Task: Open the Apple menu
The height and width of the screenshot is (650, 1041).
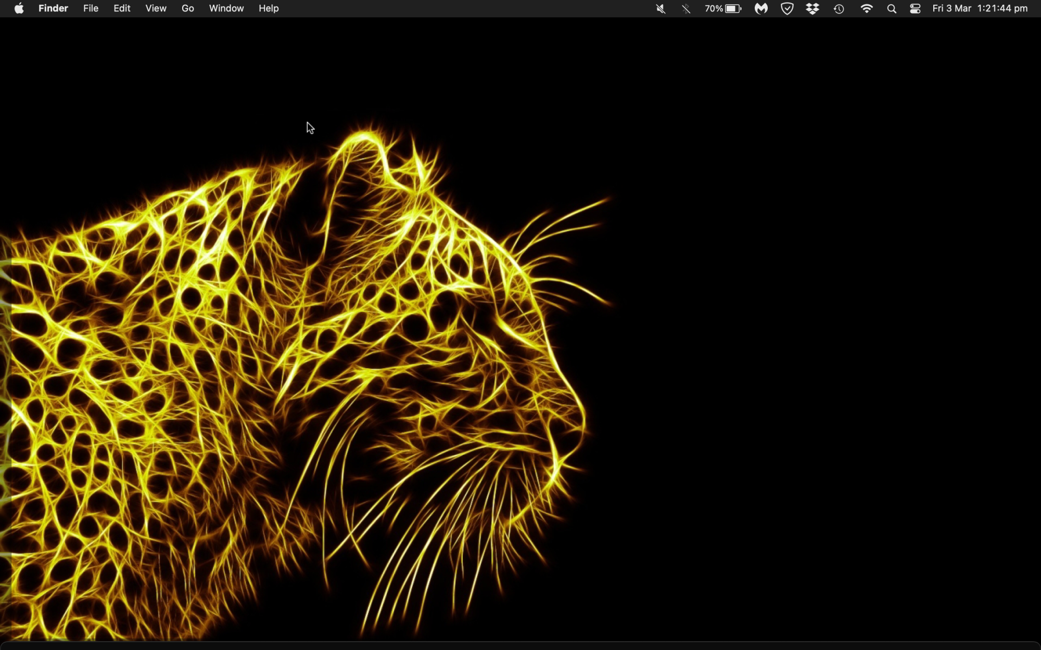Action: [x=19, y=8]
